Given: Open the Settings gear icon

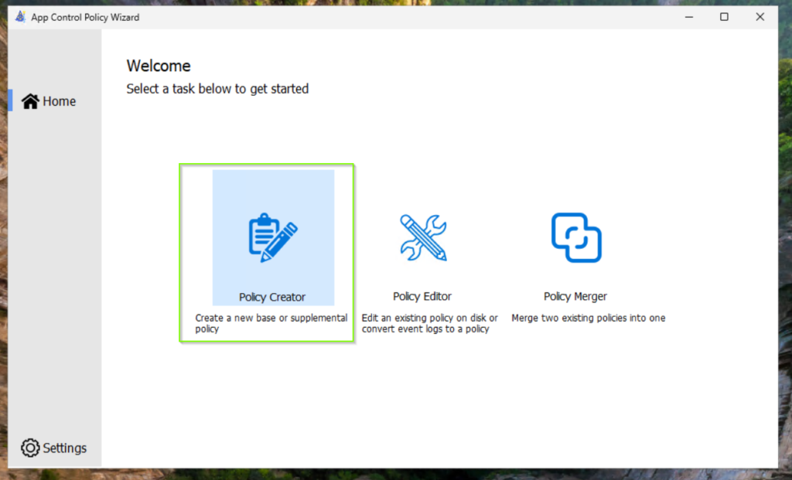Looking at the screenshot, I should [30, 448].
